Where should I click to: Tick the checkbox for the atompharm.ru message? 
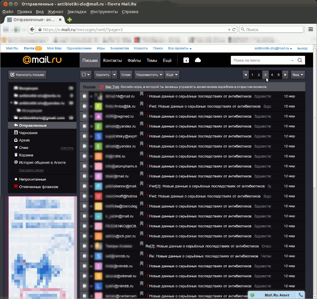point(84,166)
